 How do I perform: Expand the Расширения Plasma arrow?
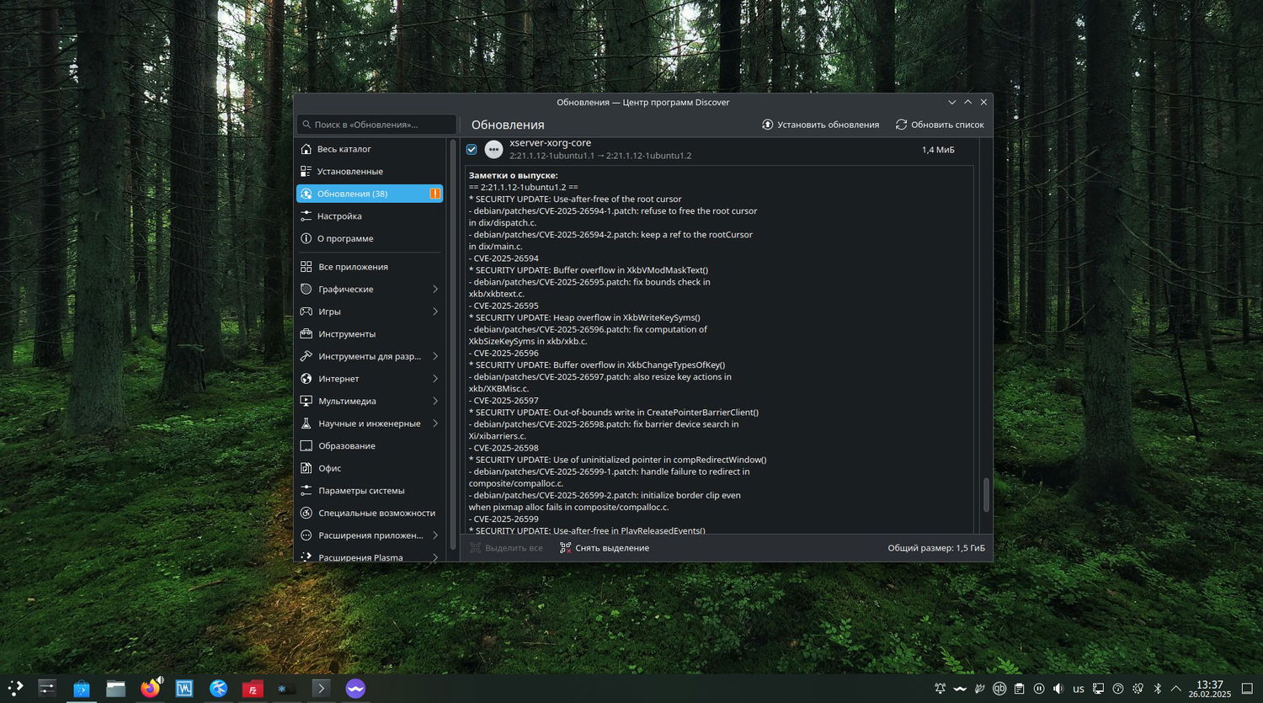point(435,557)
